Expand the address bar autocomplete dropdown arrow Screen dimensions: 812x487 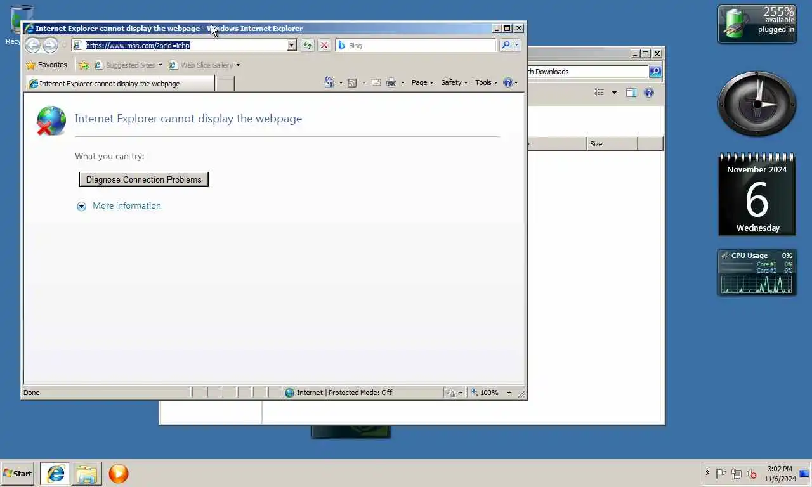click(292, 45)
